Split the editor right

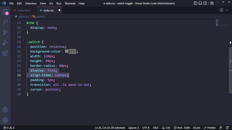click(221, 10)
